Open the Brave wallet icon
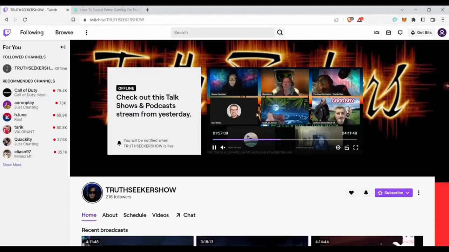Viewport: 449px width, 252px height. pos(433,20)
